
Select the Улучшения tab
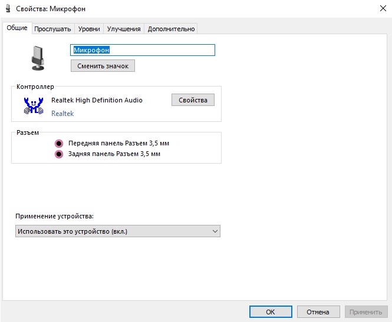click(x=124, y=29)
